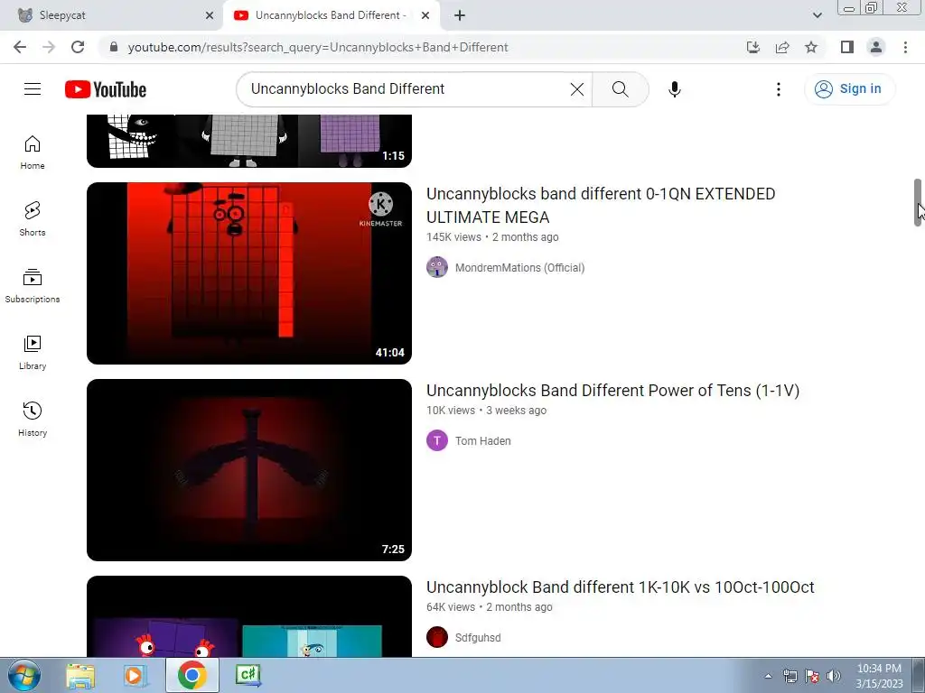Click '64K views' under the 1K-10K video

pyautogui.click(x=450, y=607)
